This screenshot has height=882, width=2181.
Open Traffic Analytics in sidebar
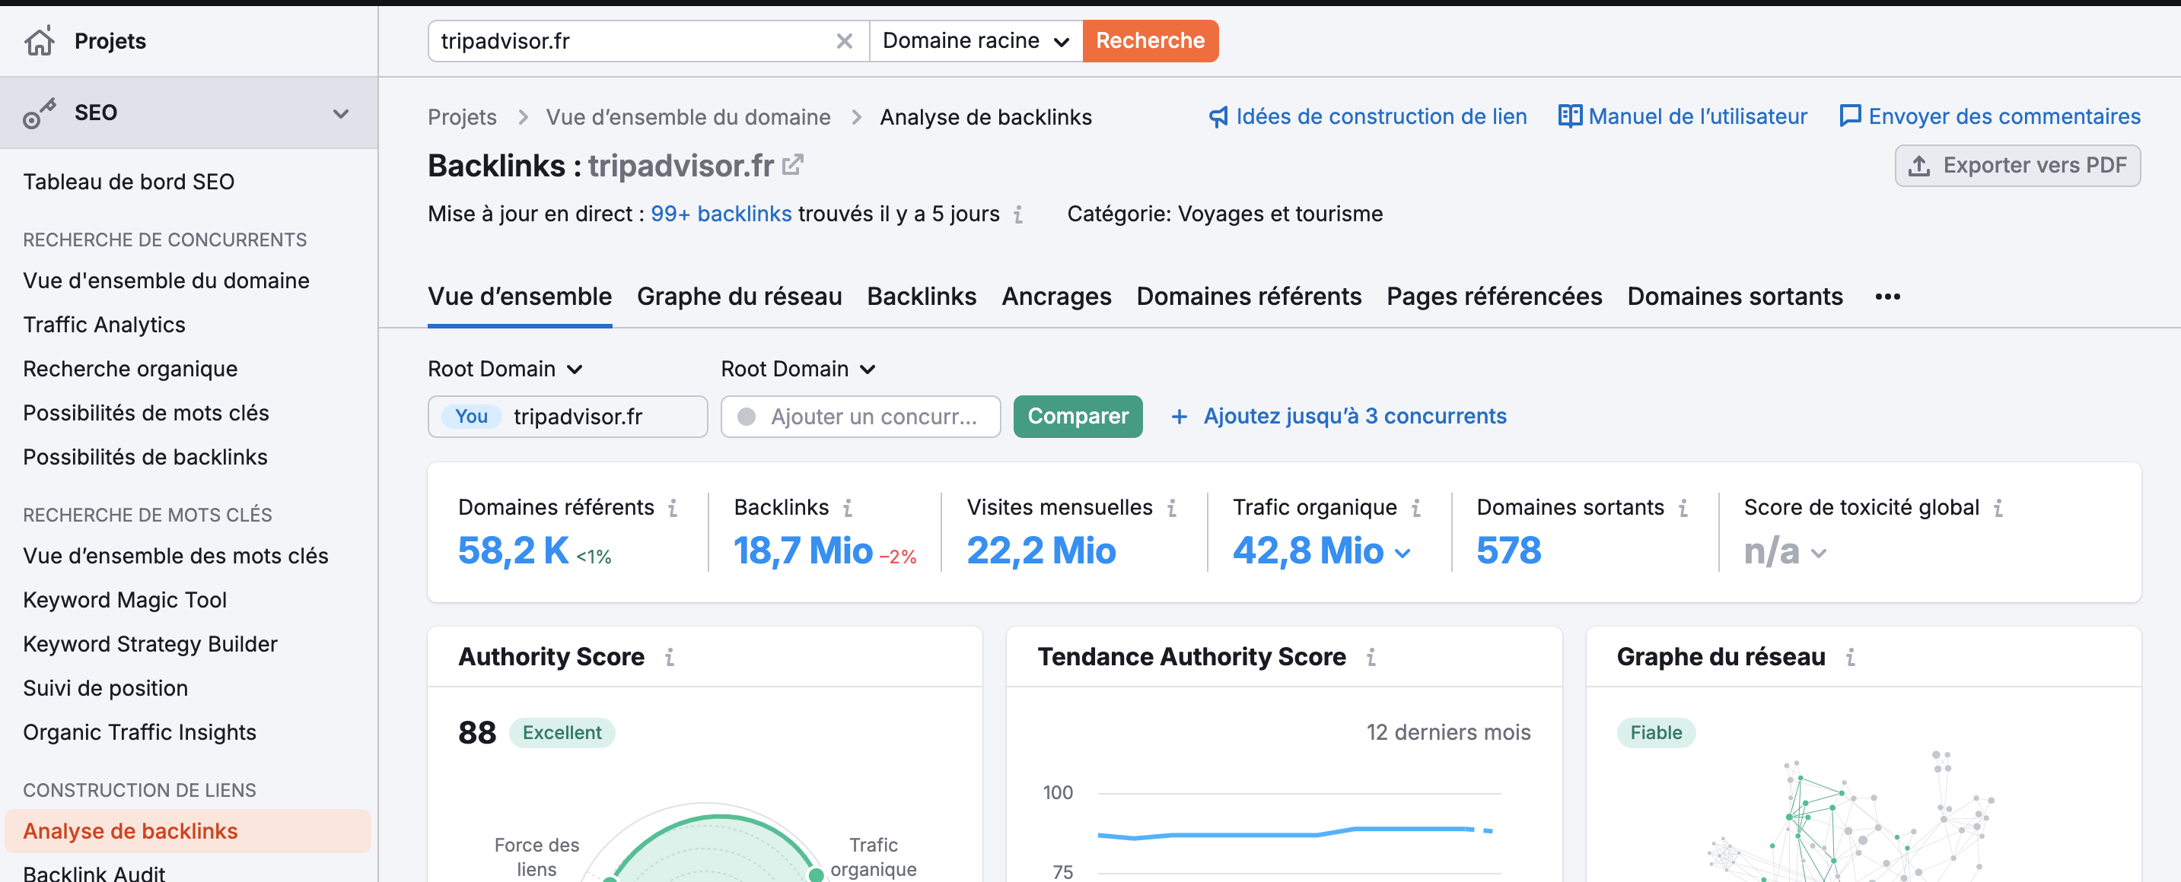[x=104, y=325]
